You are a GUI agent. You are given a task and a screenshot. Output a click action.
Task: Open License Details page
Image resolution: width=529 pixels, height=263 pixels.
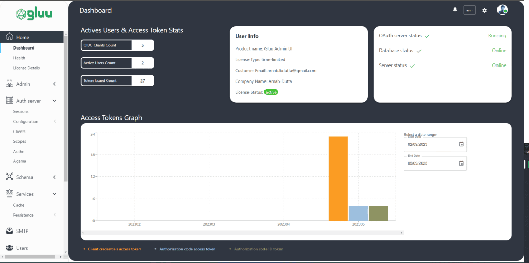26,68
